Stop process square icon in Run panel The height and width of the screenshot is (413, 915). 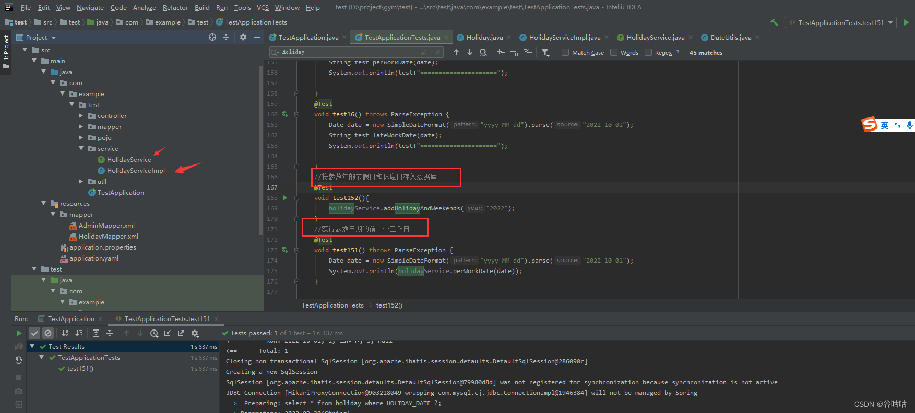click(19, 377)
